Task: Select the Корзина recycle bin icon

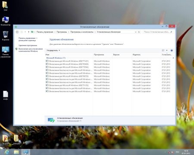Action: [6, 36]
